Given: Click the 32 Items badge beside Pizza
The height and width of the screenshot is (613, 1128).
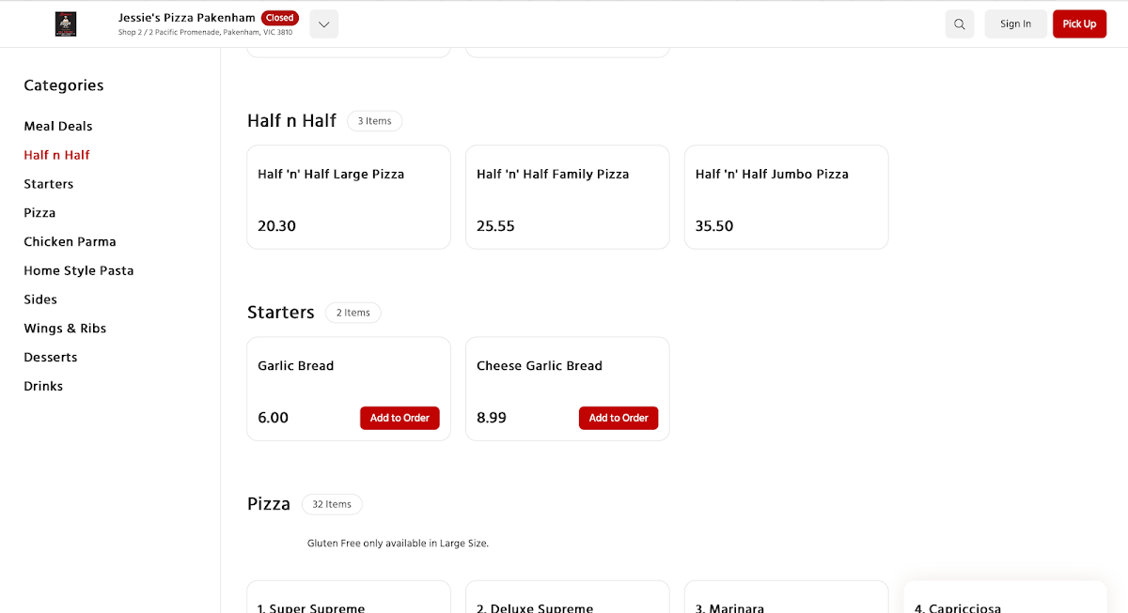Looking at the screenshot, I should (332, 504).
